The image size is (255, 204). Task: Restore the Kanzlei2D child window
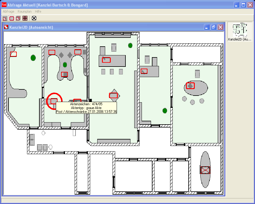(x=214, y=27)
